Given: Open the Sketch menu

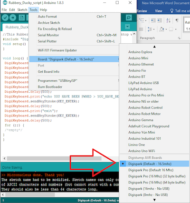Looking at the screenshot, I should click(x=22, y=10).
